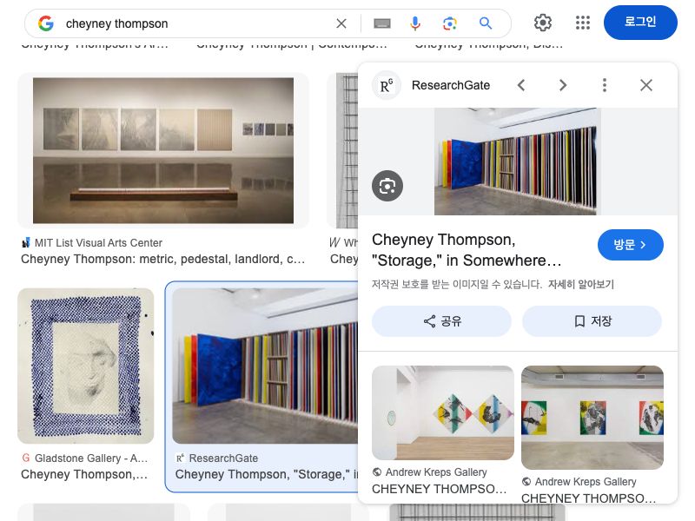Search by image with Google Lens
695x521 pixels.
(x=450, y=23)
